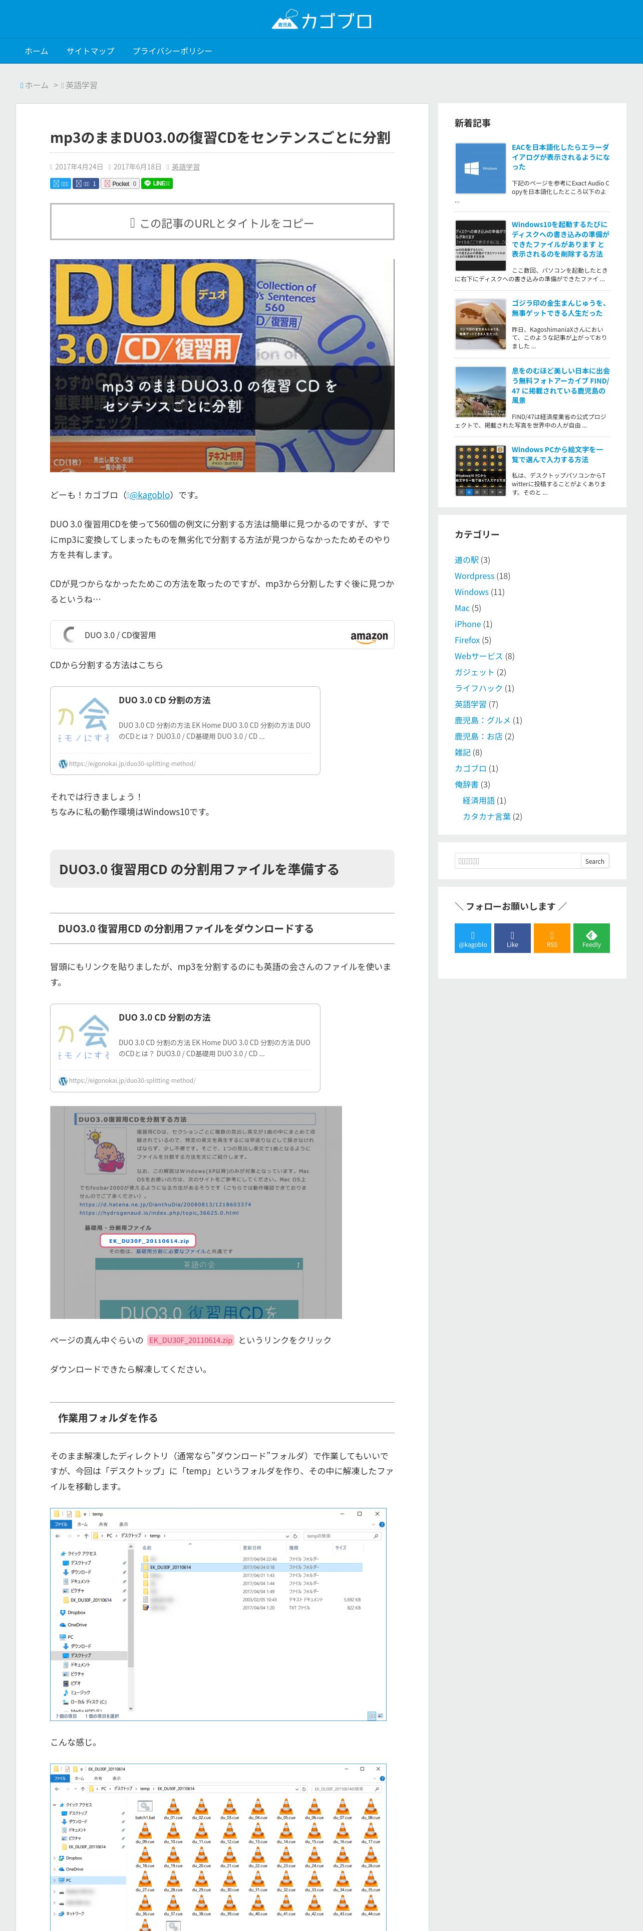Go to ホーム in navigation bar
This screenshot has height=1931, width=643.
[36, 51]
